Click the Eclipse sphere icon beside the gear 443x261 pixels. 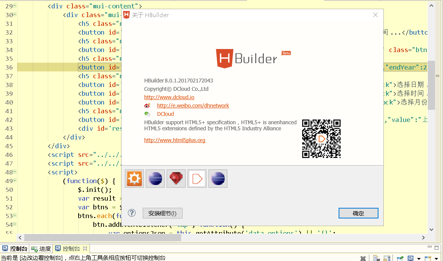tap(155, 179)
